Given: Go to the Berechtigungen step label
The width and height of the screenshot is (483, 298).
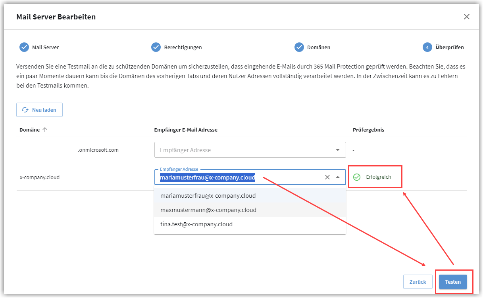Looking at the screenshot, I should [x=183, y=47].
